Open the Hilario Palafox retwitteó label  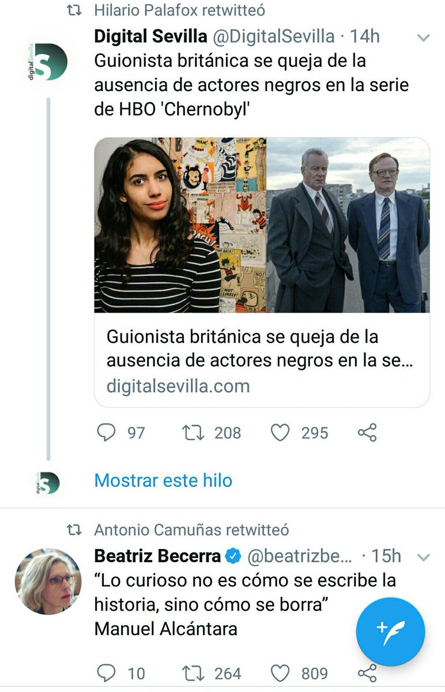coord(179,10)
